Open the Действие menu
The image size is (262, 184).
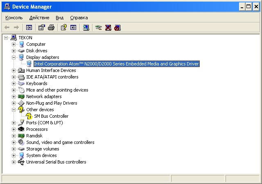tap(39, 18)
